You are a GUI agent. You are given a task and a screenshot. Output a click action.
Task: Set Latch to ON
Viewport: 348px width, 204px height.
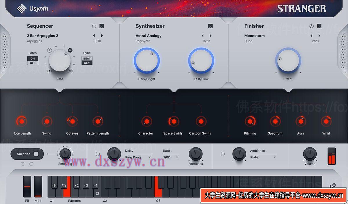coord(32,58)
